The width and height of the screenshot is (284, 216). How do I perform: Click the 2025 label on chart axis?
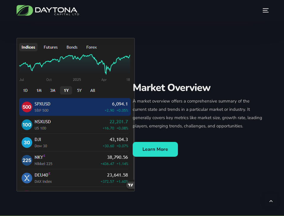[x=77, y=80]
